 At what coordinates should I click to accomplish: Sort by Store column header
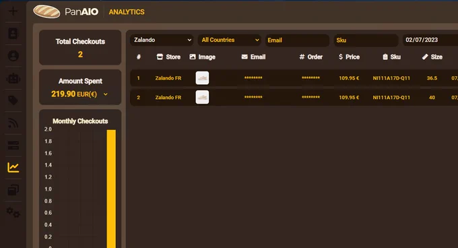168,57
